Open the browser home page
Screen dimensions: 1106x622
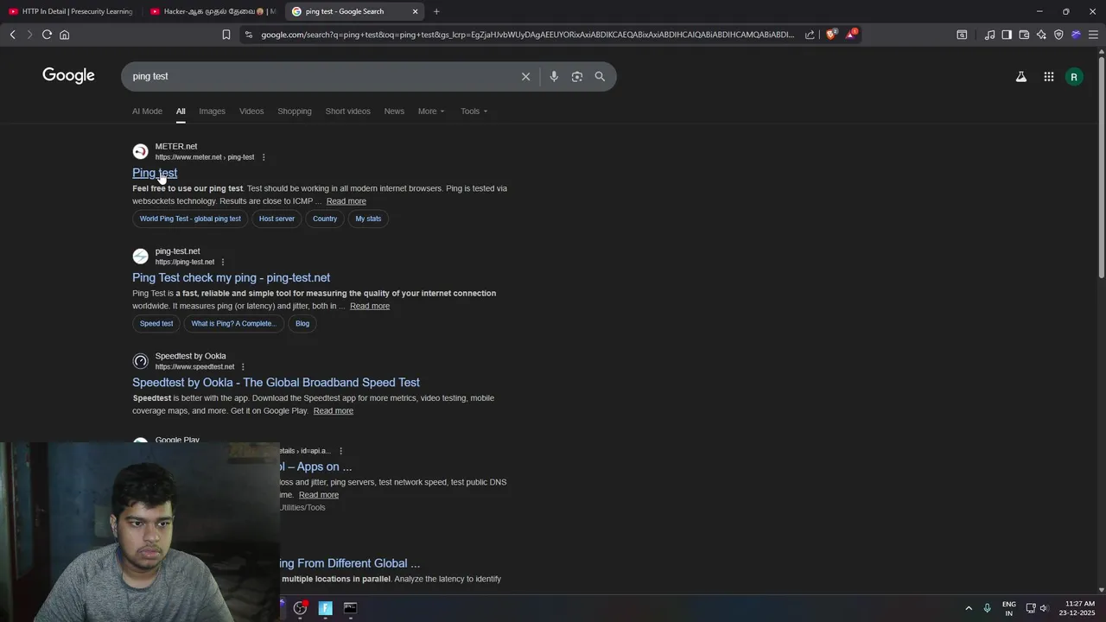[x=64, y=35]
